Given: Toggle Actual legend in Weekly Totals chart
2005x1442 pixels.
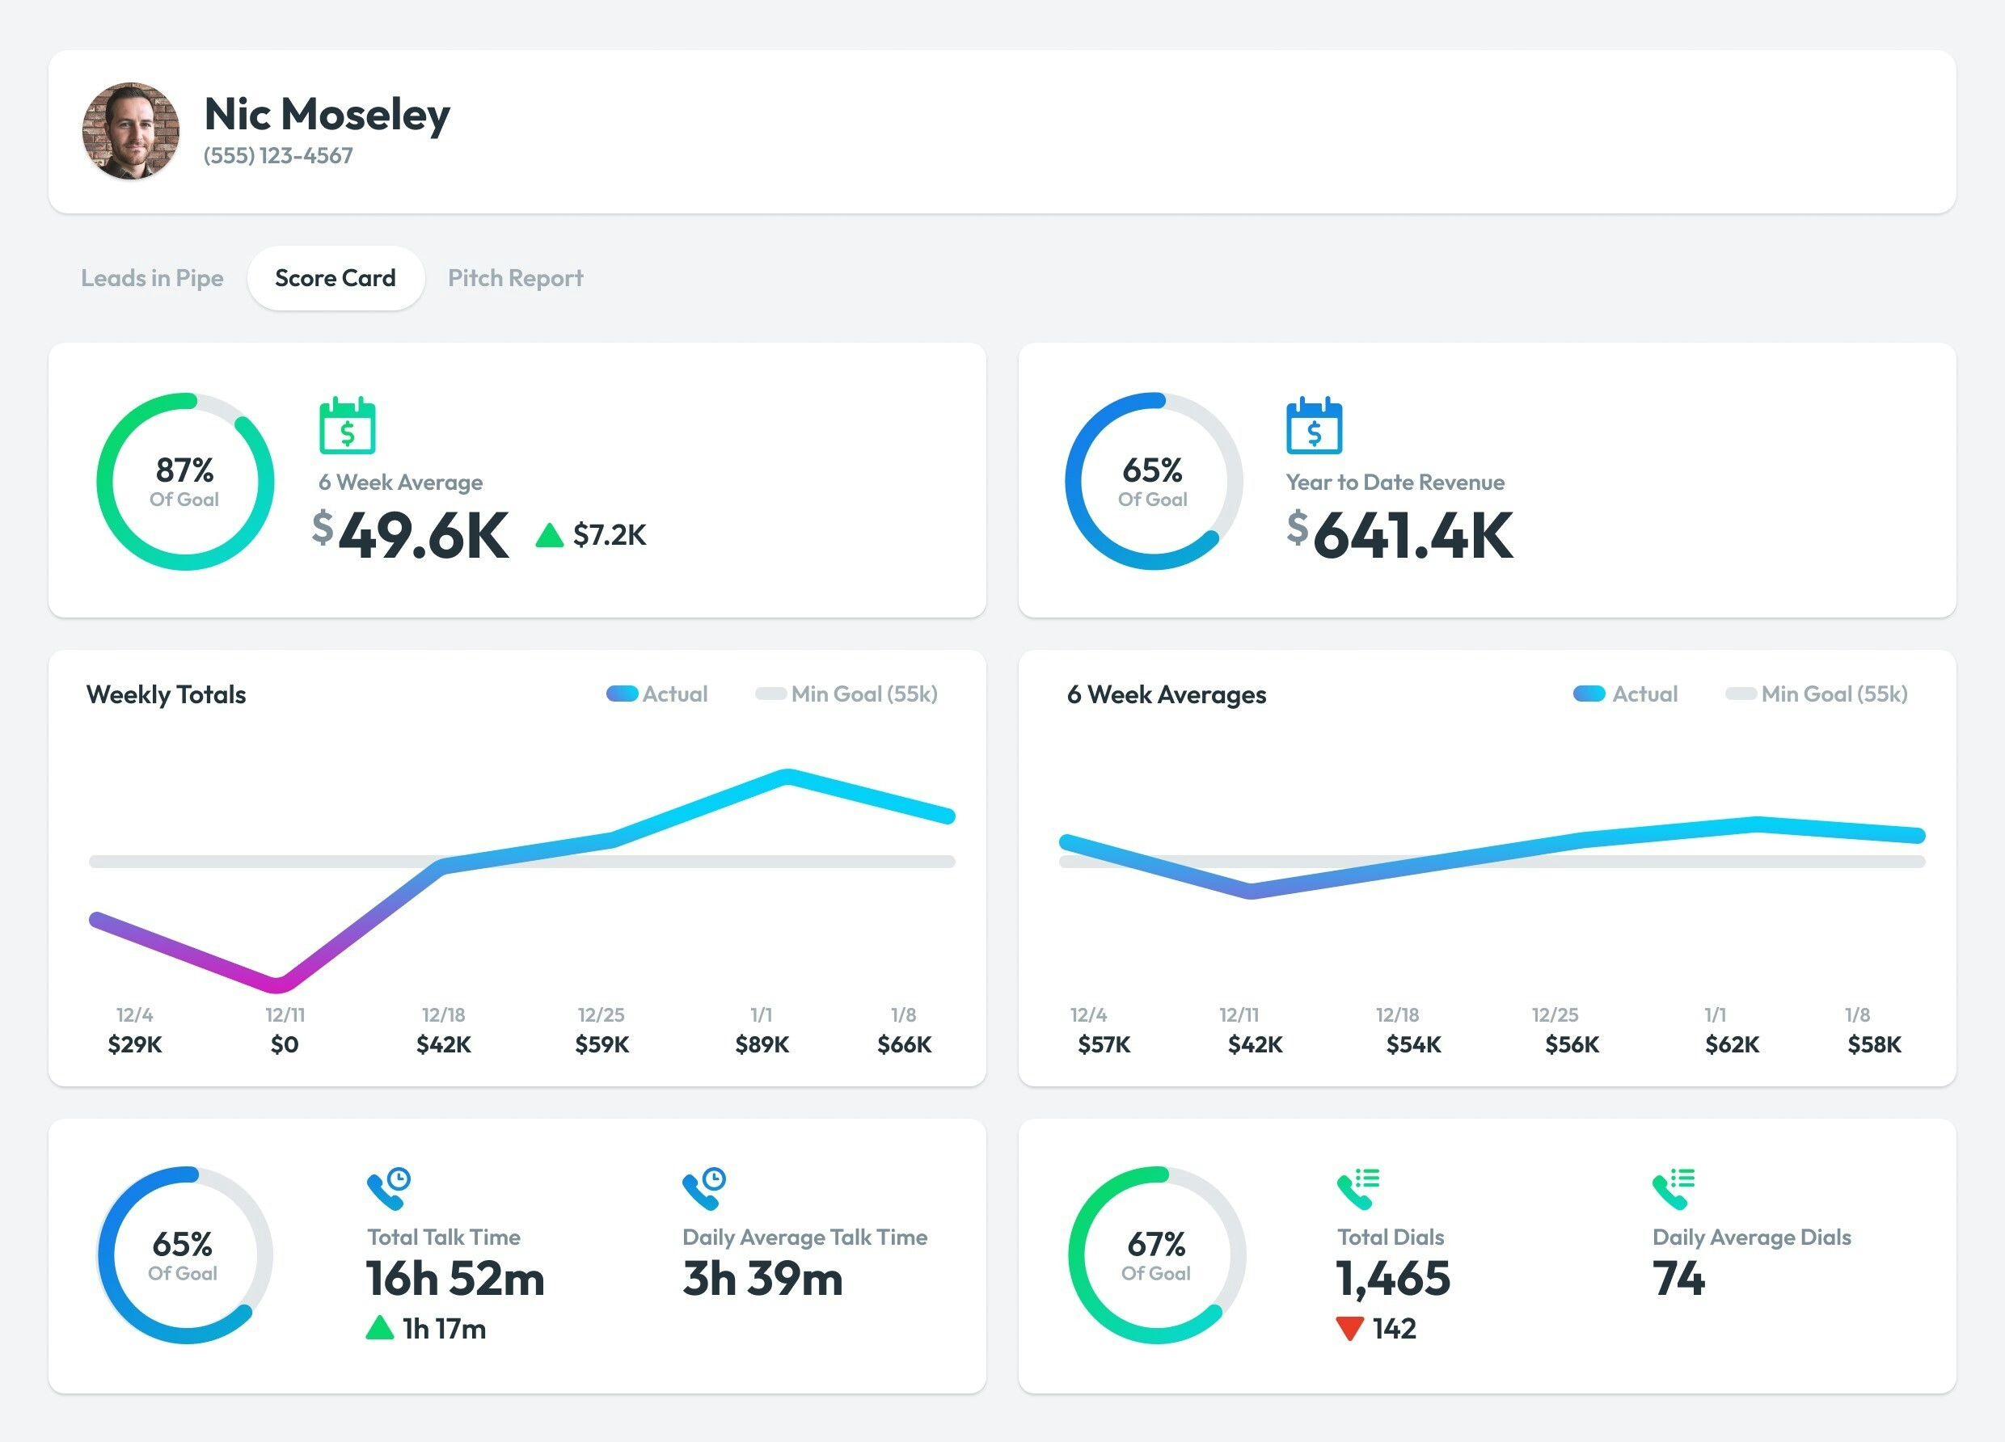Looking at the screenshot, I should [656, 694].
